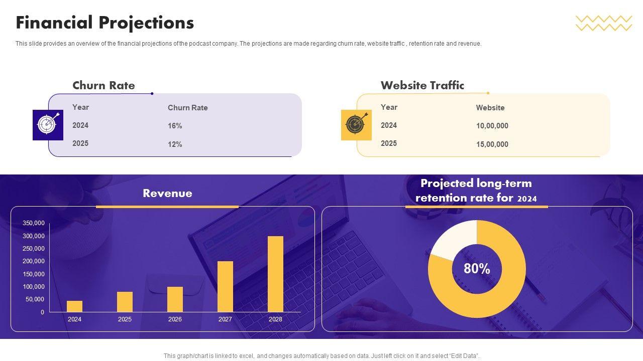Viewport: 643px width, 361px height.
Task: Click the 2027 revenue bar
Action: [x=225, y=286]
